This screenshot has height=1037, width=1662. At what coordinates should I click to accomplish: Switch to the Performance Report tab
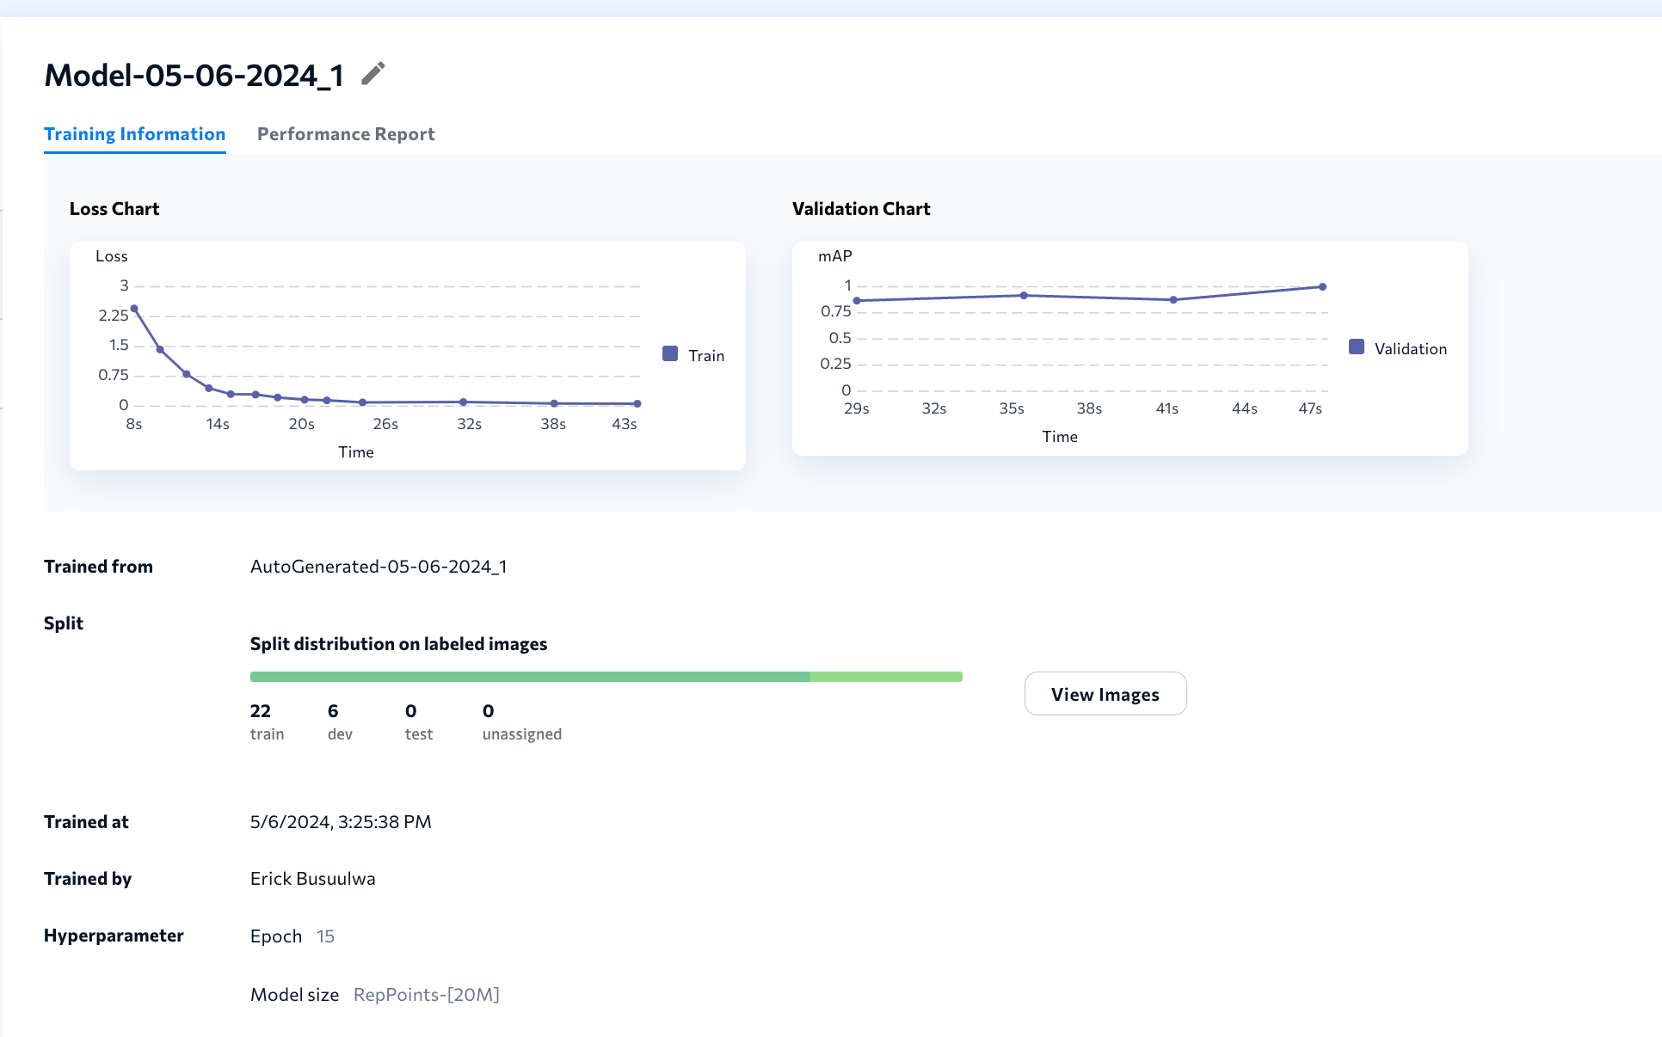pos(346,134)
